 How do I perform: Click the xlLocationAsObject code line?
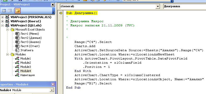click(139, 79)
